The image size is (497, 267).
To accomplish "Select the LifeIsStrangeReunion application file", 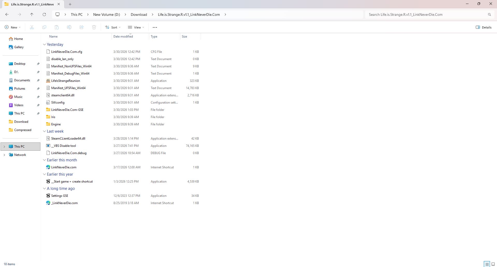I will pyautogui.click(x=66, y=81).
